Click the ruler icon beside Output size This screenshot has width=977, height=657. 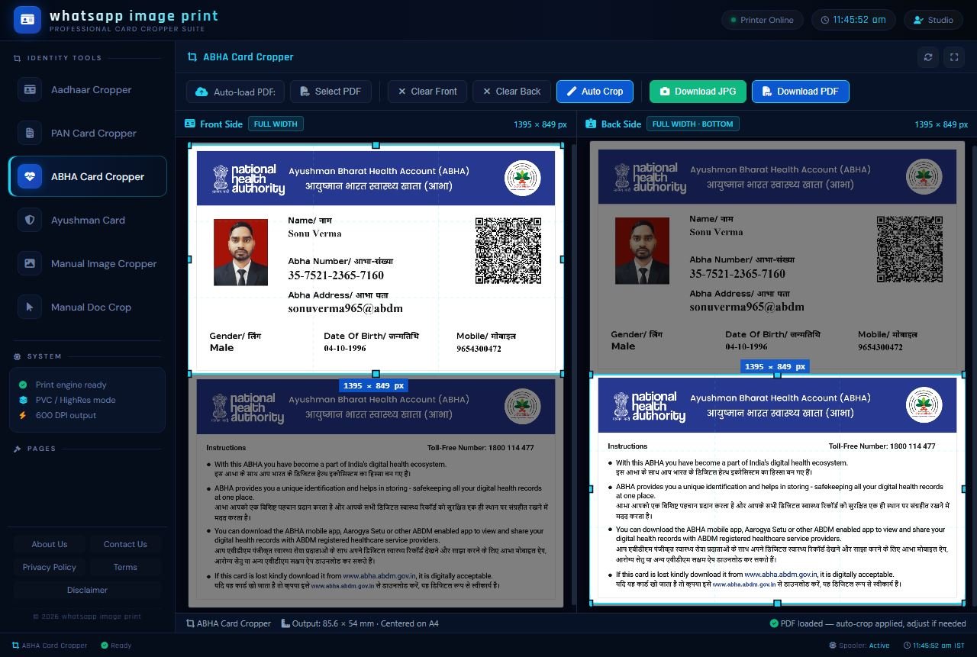(x=285, y=623)
